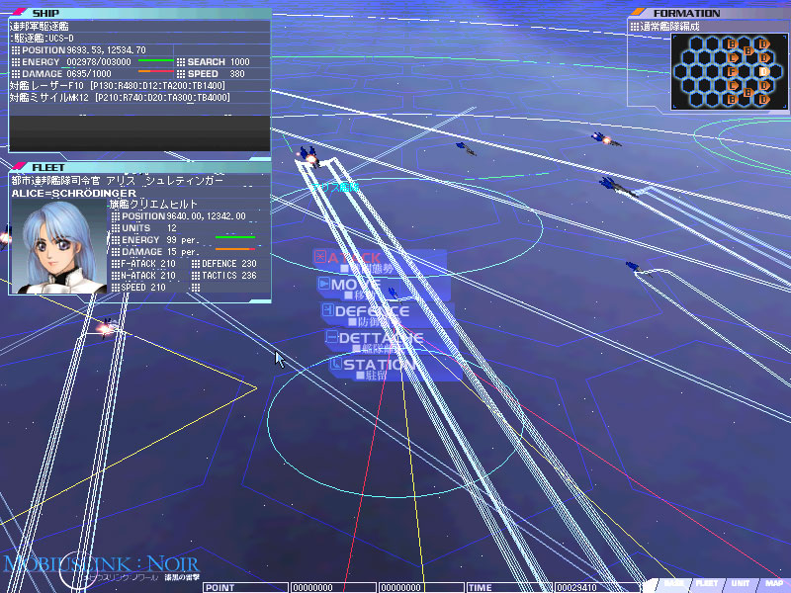Click the Alice Schrödinger commander portrait

click(x=59, y=247)
